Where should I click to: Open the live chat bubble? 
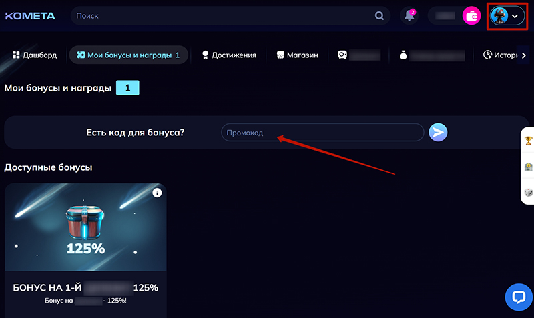click(519, 296)
